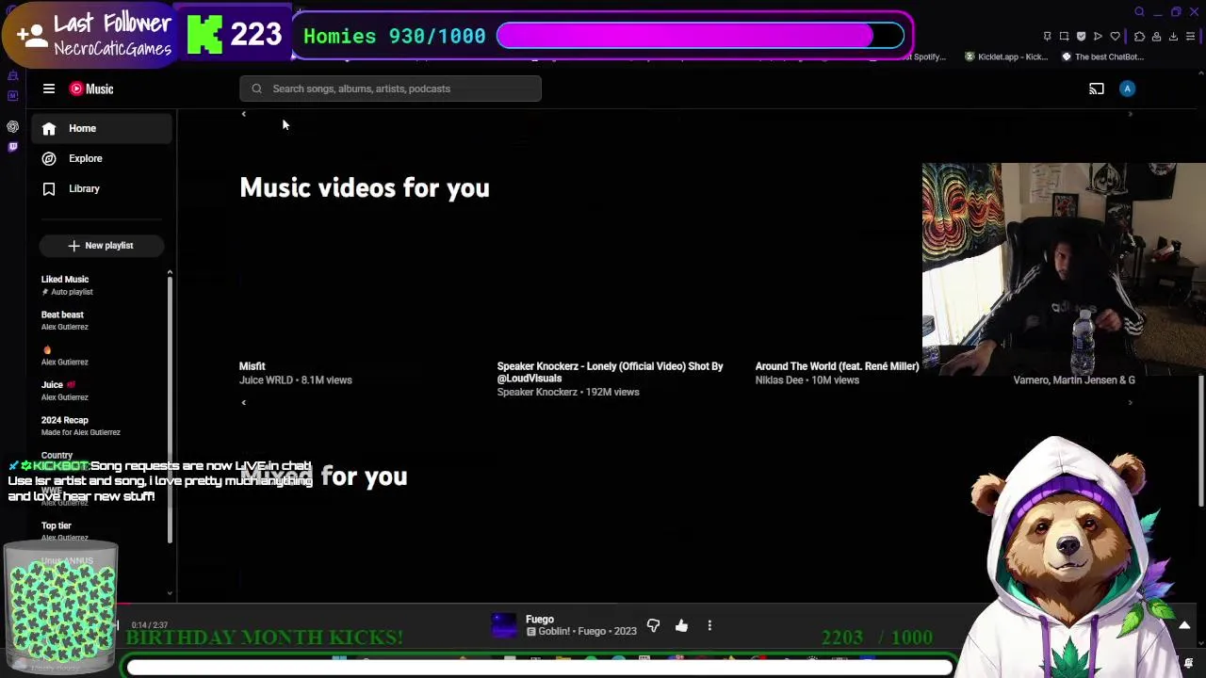The height and width of the screenshot is (678, 1206).
Task: Click the Music videos for you heading
Action: pyautogui.click(x=365, y=187)
